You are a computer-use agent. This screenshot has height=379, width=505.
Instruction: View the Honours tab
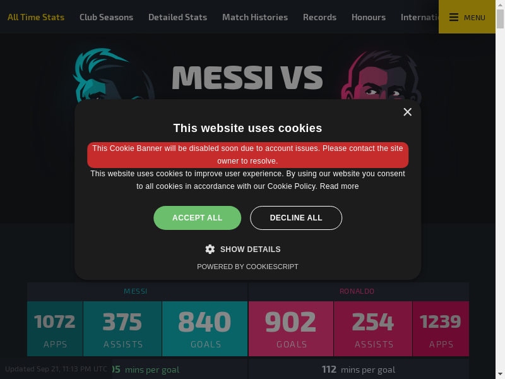pos(369,17)
